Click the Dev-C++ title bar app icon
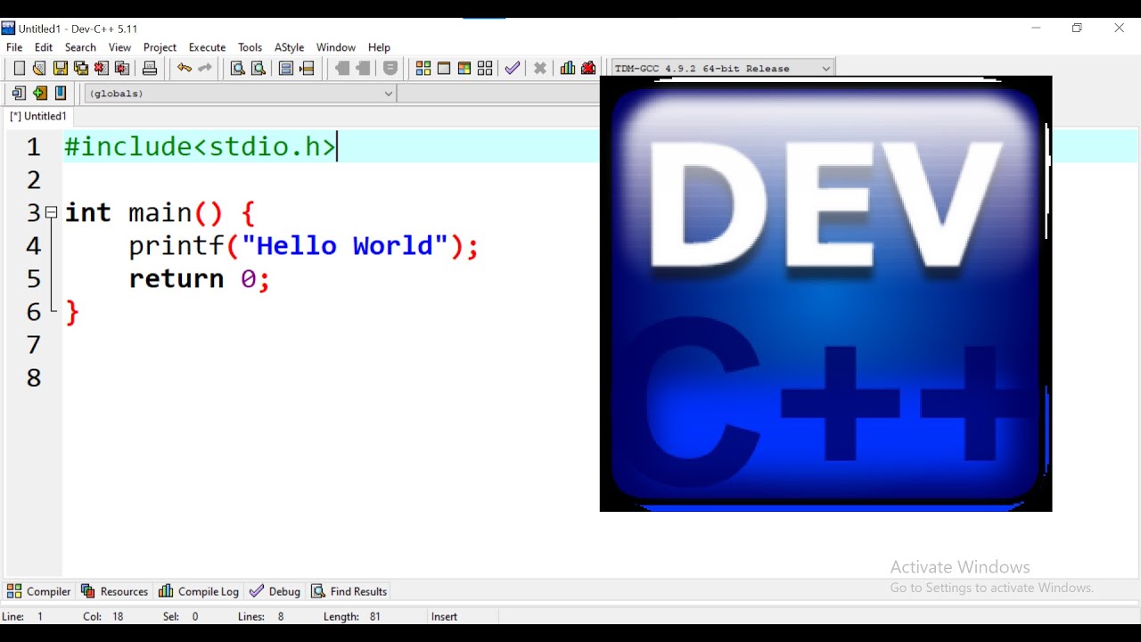This screenshot has width=1141, height=642. (9, 29)
